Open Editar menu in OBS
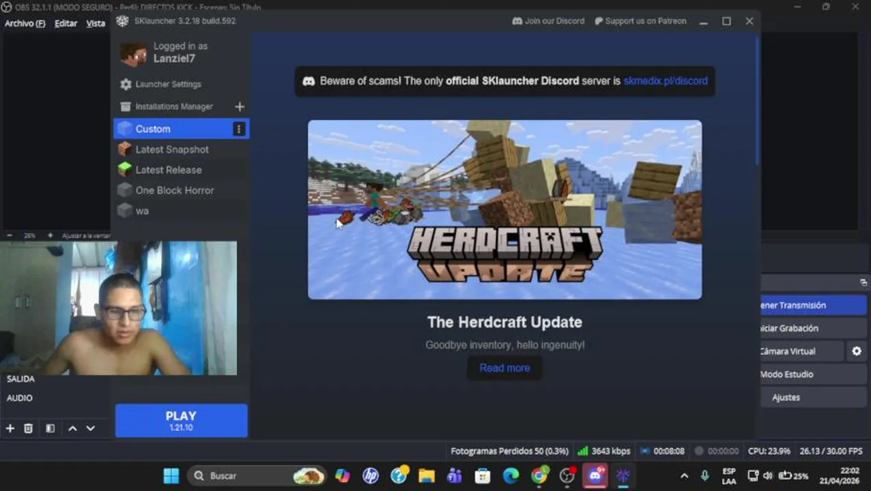Viewport: 871px width, 491px height. coord(66,23)
